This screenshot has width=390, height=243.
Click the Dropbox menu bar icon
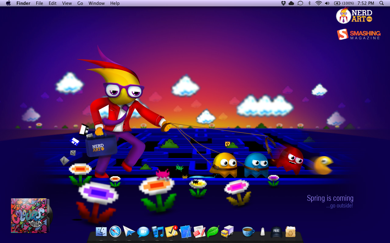(283, 3)
